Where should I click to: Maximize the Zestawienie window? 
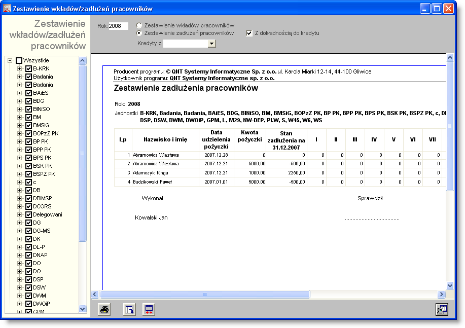[x=437, y=8]
